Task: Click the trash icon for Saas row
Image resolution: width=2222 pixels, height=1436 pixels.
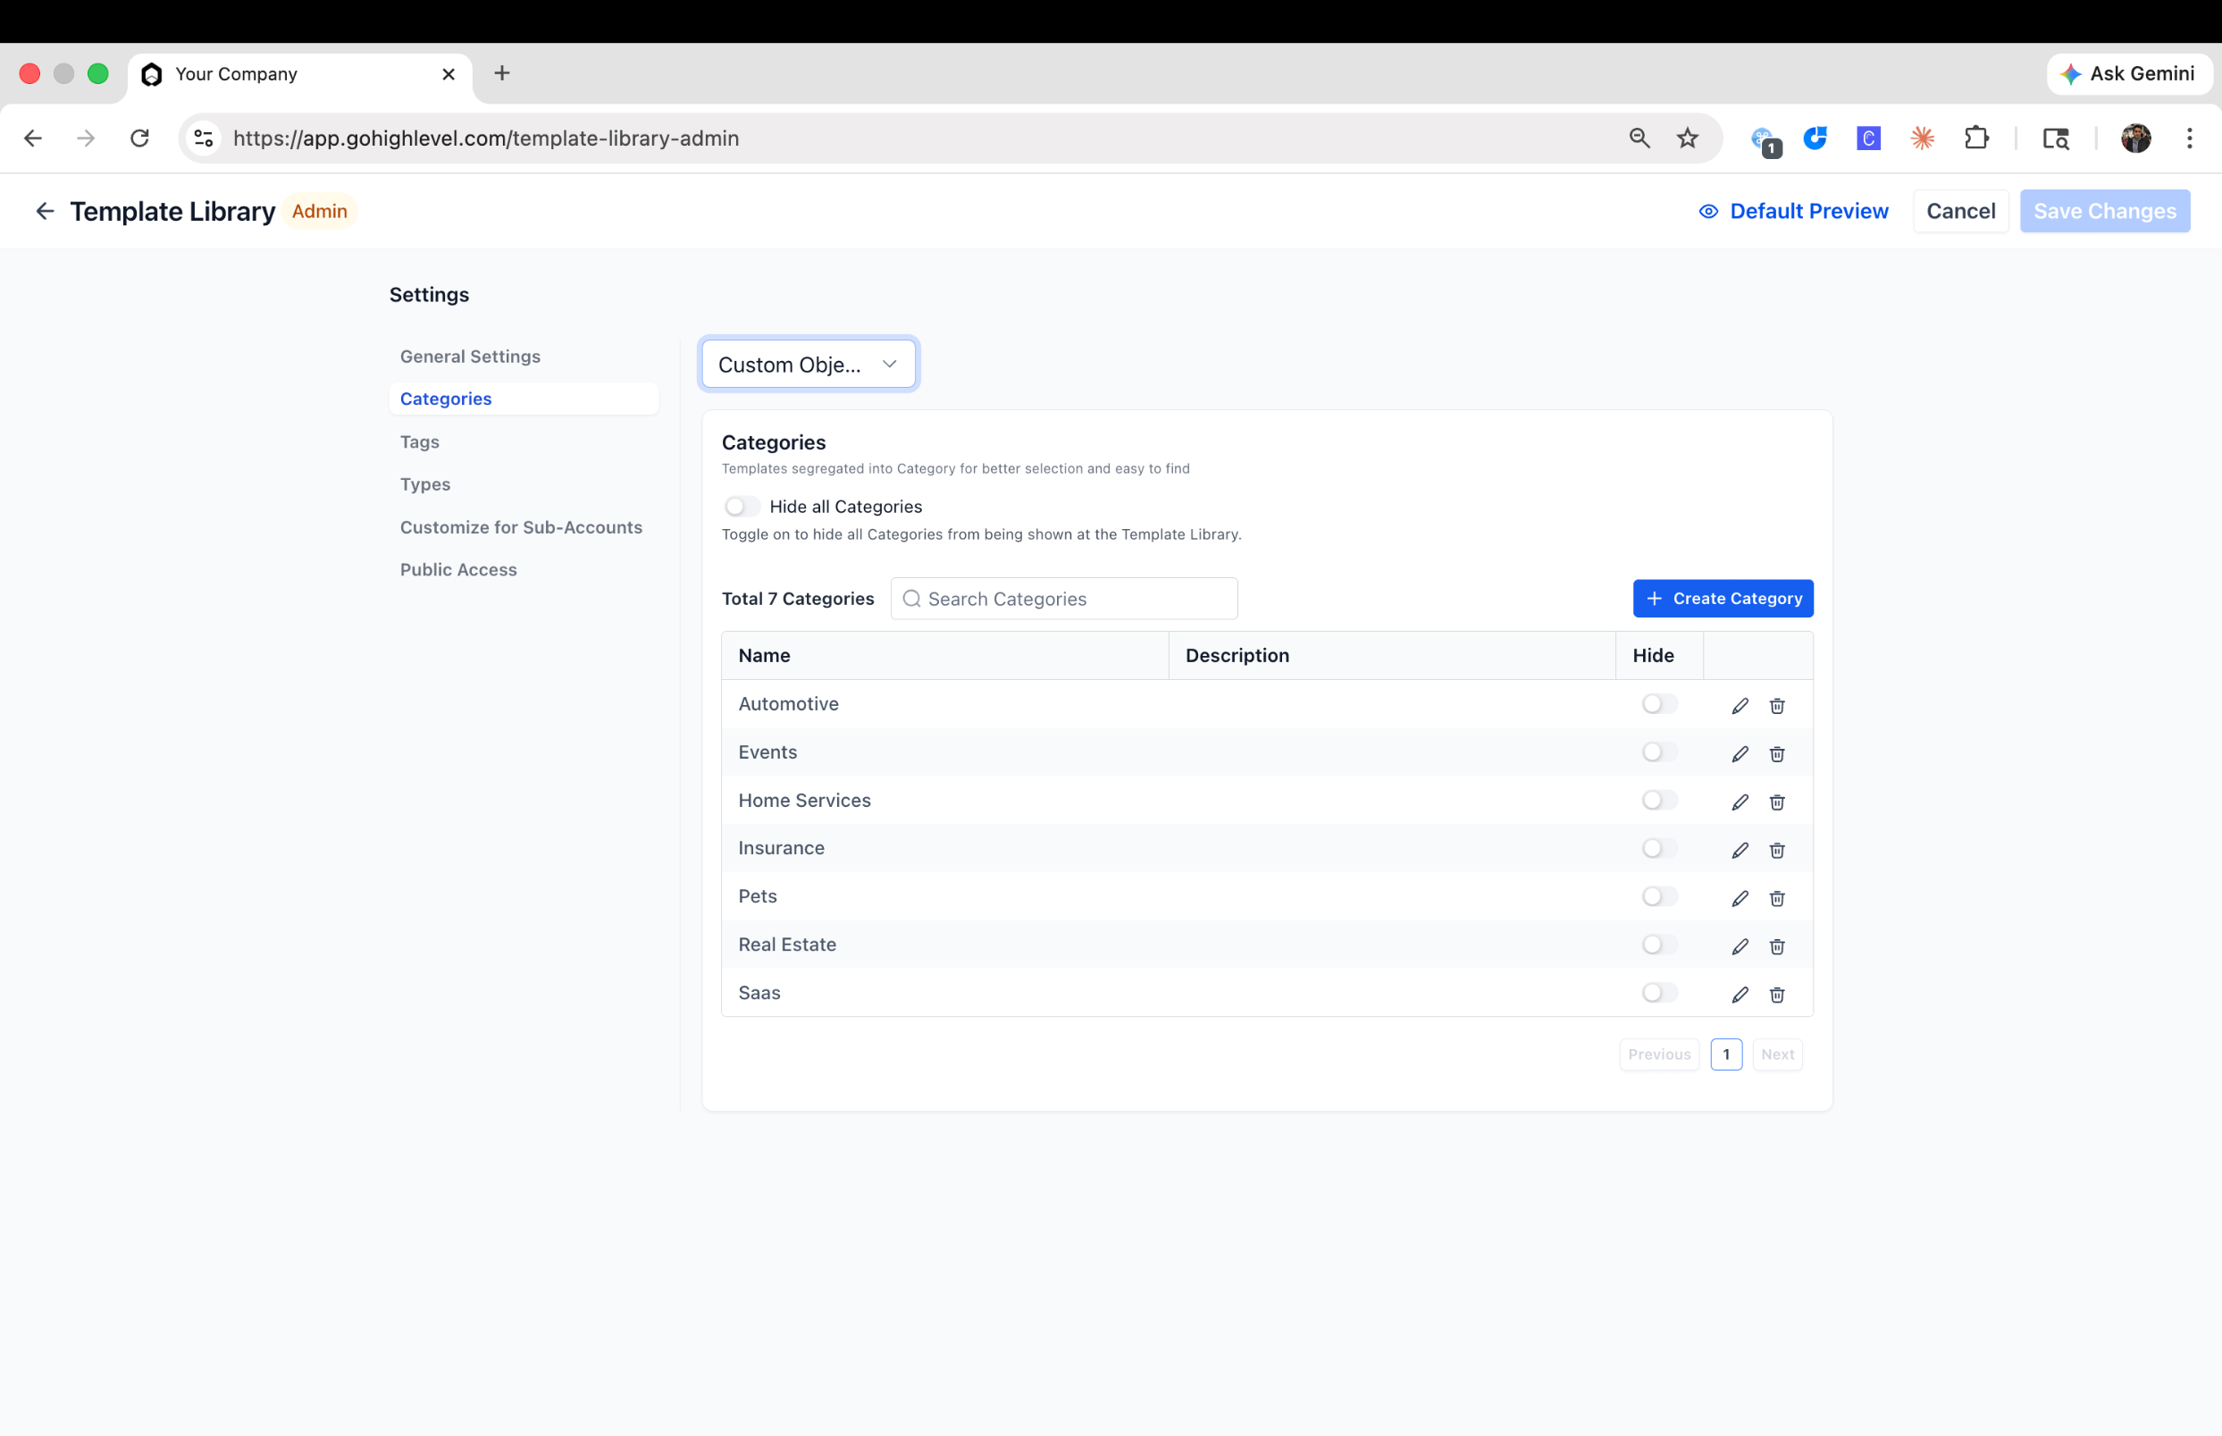Action: (1776, 994)
